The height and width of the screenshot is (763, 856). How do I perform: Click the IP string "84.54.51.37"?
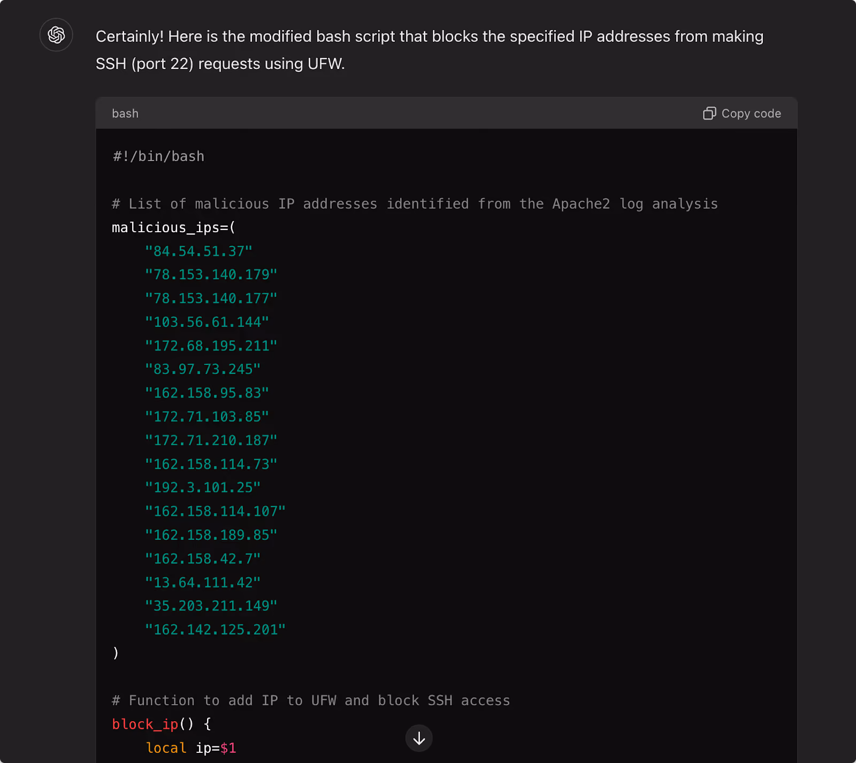click(198, 251)
